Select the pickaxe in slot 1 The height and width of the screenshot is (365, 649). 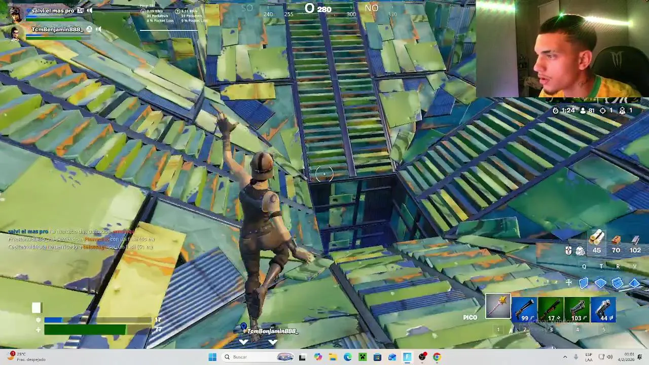pyautogui.click(x=498, y=306)
